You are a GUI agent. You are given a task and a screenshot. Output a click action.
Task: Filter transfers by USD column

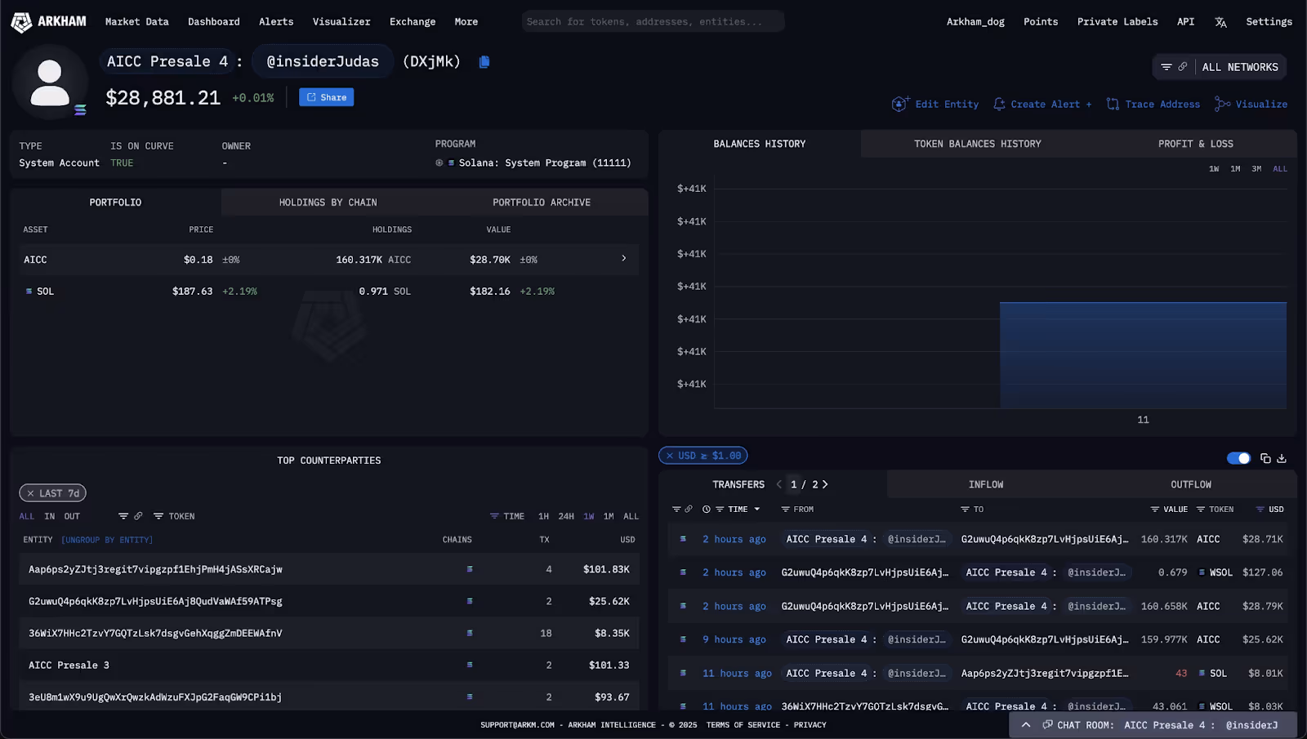(1260, 510)
